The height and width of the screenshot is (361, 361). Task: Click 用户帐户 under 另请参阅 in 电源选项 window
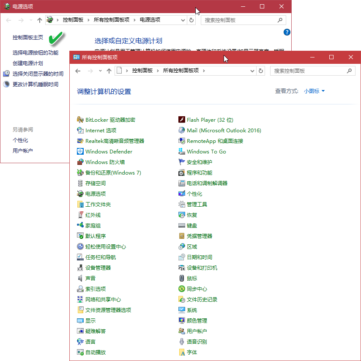[x=22, y=151]
